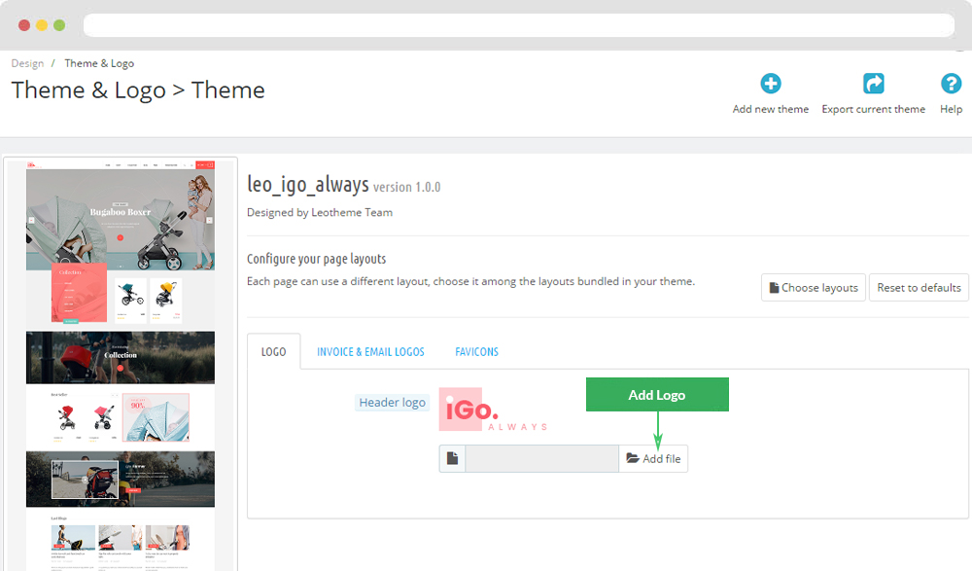Switch to the Invoice & Email Logos tab
972x571 pixels.
pyautogui.click(x=370, y=351)
